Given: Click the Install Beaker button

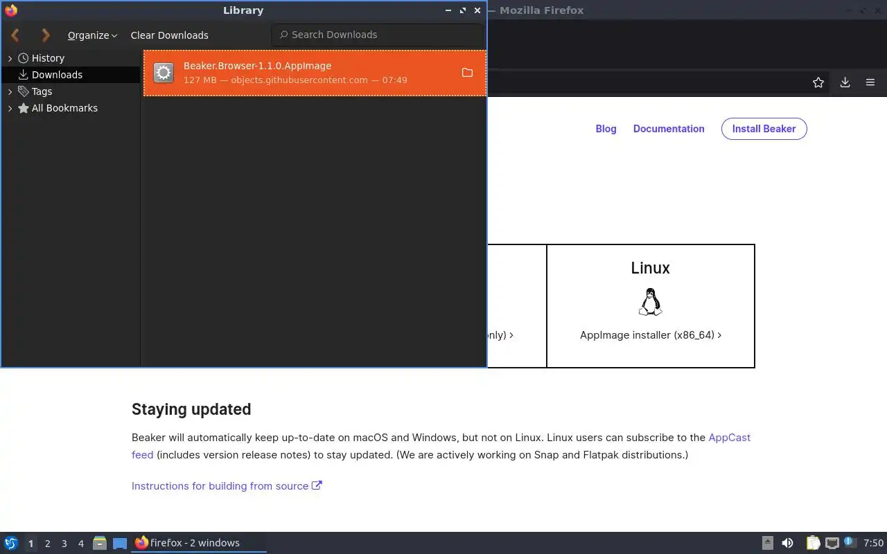Looking at the screenshot, I should [x=764, y=129].
